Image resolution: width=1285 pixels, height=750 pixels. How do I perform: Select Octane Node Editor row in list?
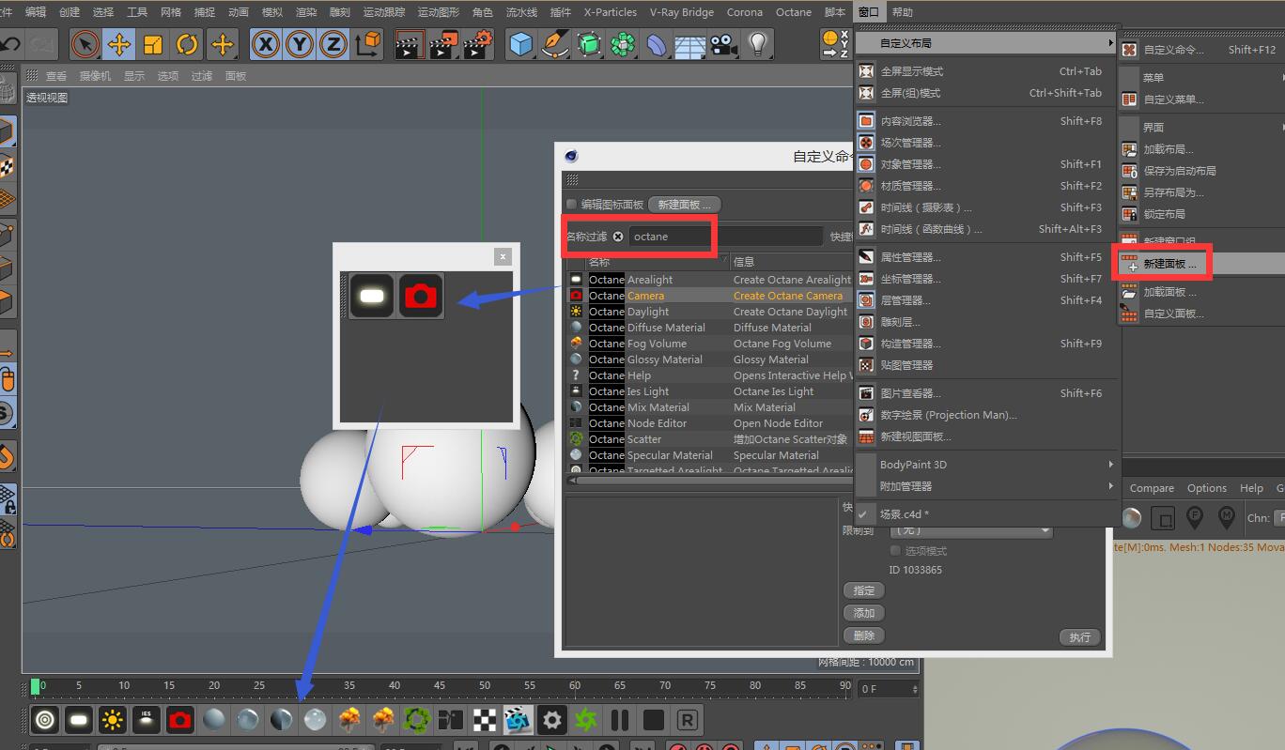click(x=709, y=423)
